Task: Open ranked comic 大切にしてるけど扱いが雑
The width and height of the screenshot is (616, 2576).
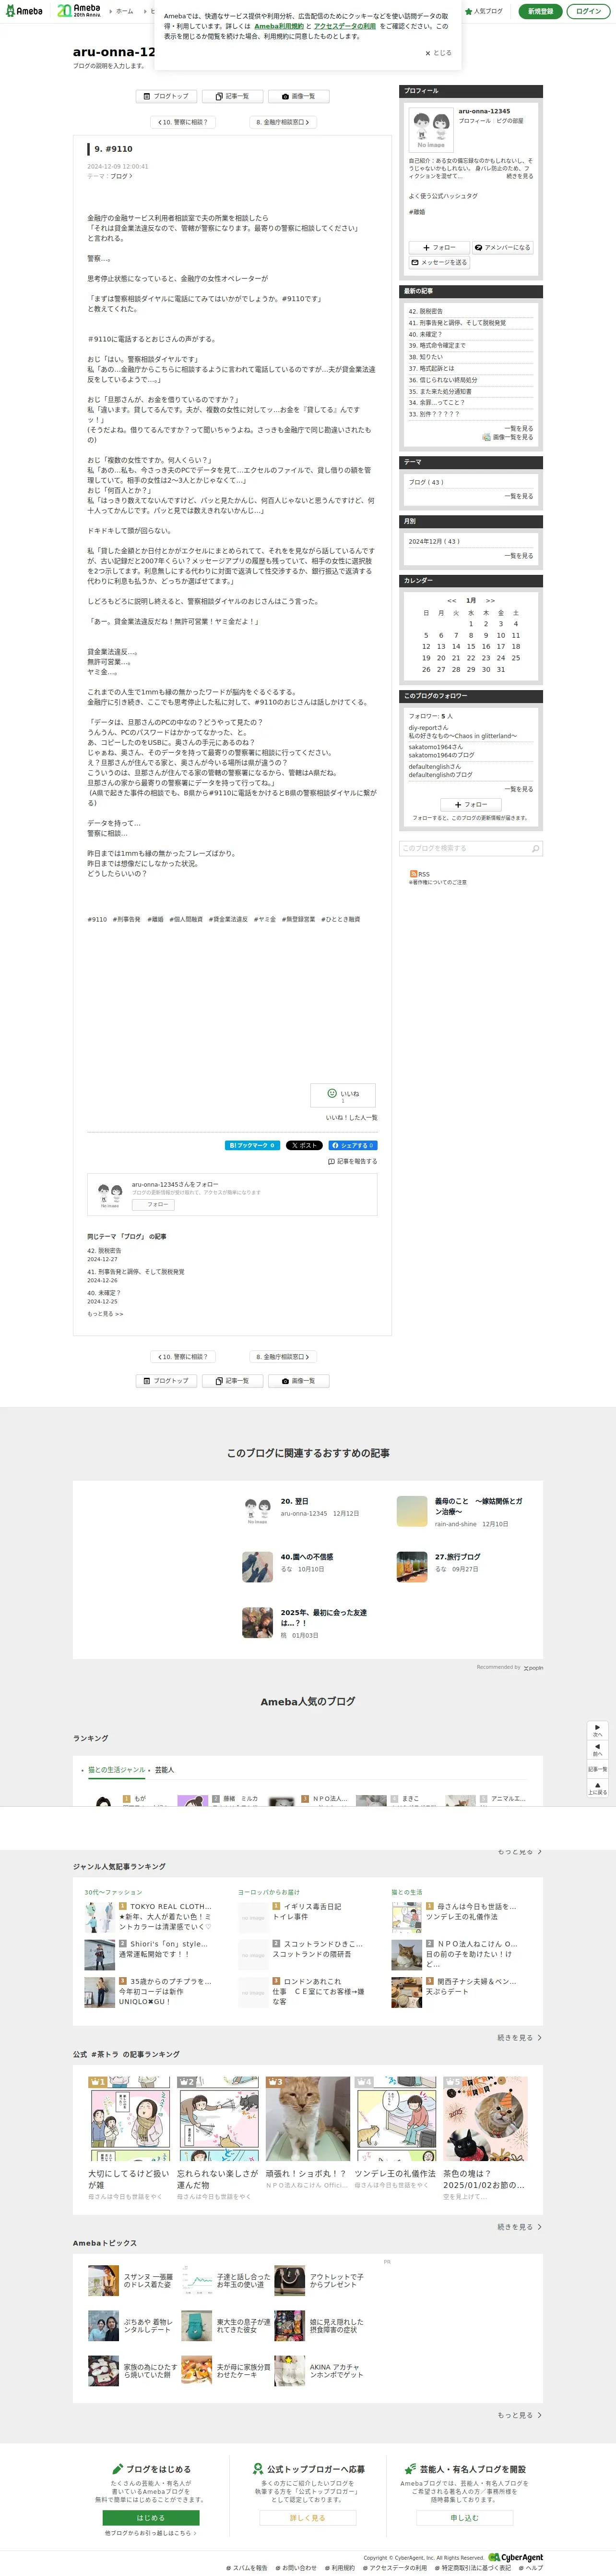Action: [x=129, y=2179]
